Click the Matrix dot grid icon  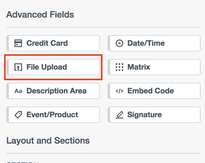pyautogui.click(x=119, y=67)
